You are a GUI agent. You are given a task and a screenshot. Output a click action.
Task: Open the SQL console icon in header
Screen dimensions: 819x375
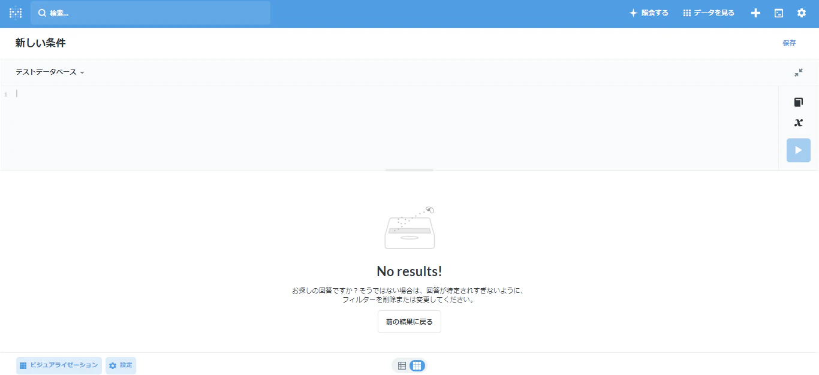coord(779,13)
